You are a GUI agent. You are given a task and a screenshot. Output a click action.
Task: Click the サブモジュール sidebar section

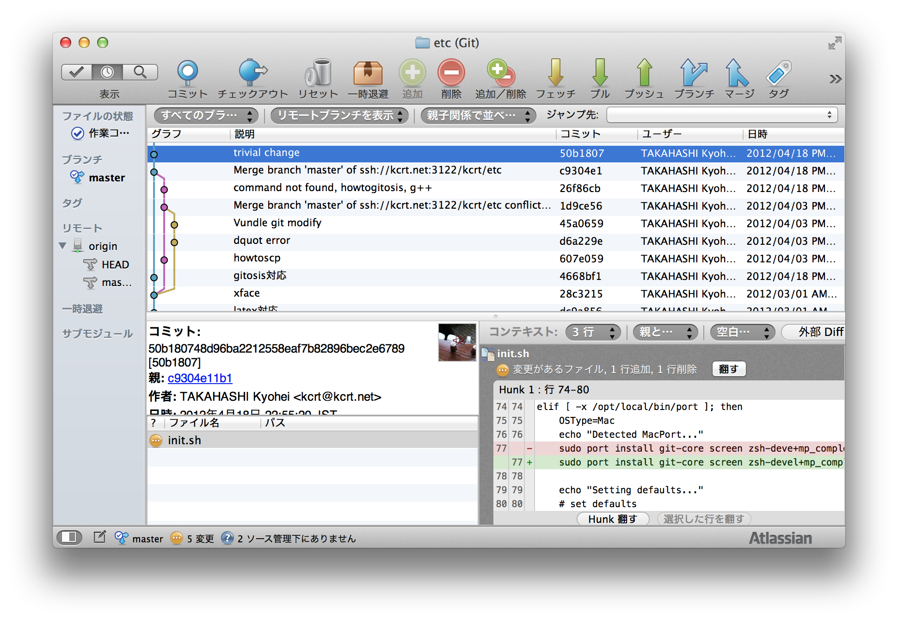[x=97, y=334]
